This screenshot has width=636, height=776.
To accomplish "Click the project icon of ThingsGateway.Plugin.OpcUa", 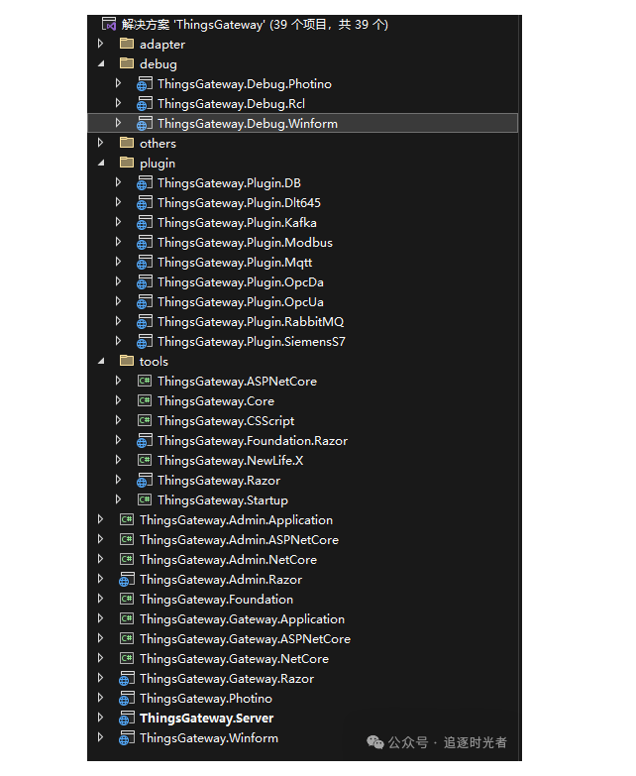I will 145,302.
